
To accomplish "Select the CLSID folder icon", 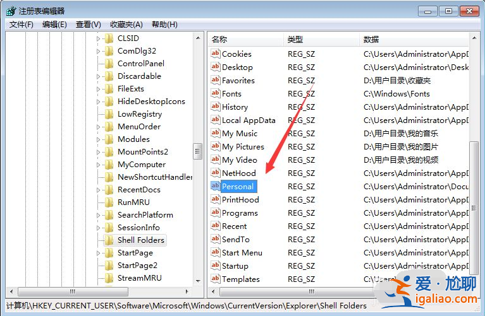I will tap(109, 38).
